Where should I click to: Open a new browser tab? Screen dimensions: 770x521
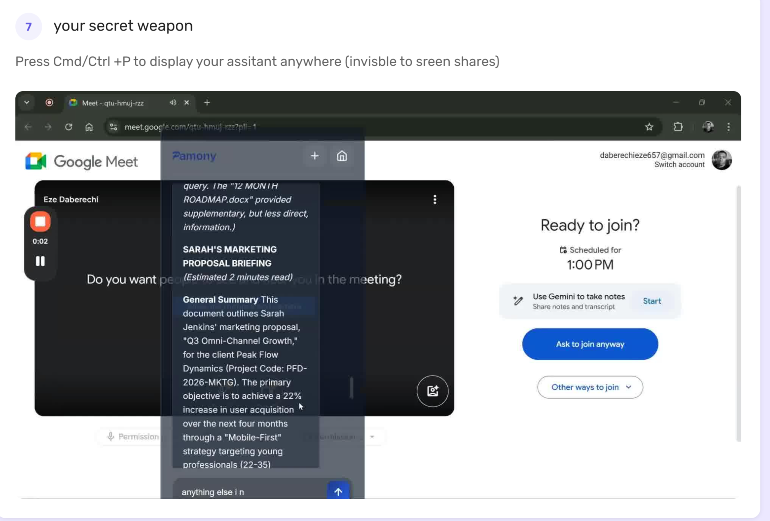pyautogui.click(x=207, y=102)
